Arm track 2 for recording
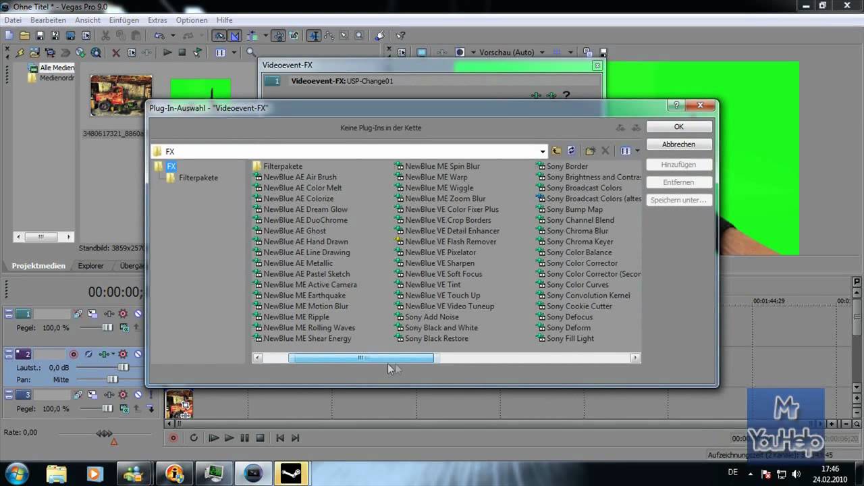 pyautogui.click(x=74, y=354)
